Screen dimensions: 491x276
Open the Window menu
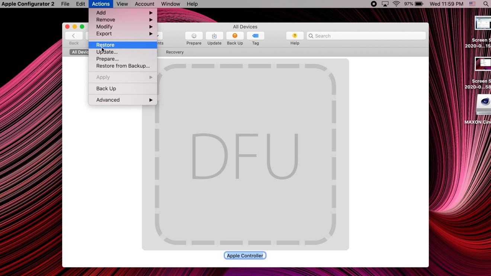[x=171, y=4]
